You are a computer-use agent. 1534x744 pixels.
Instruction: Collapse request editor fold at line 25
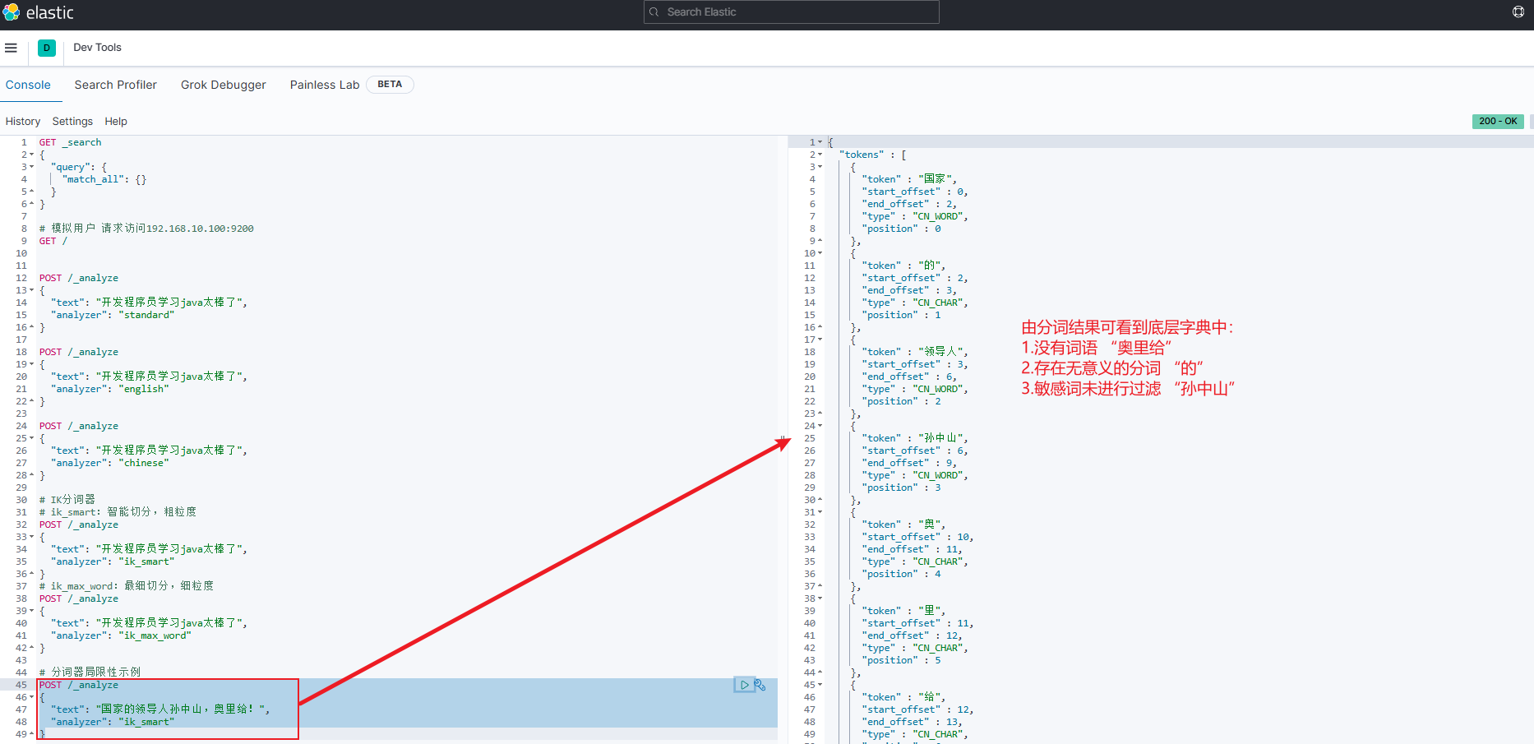point(32,438)
